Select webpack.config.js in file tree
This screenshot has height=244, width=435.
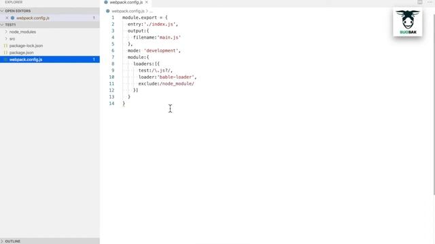[x=50, y=60]
